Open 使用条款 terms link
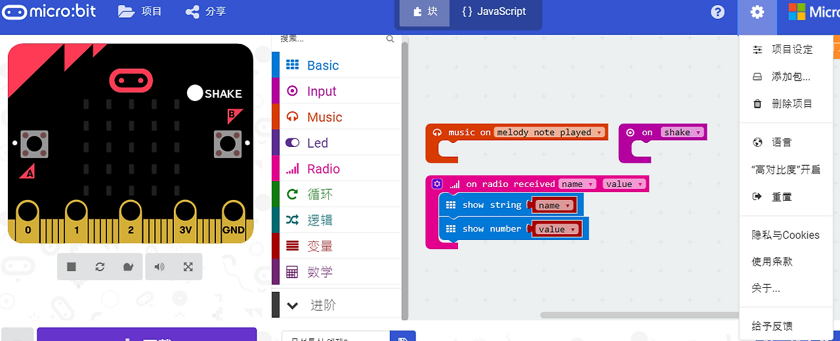This screenshot has height=341, width=840. click(786, 261)
